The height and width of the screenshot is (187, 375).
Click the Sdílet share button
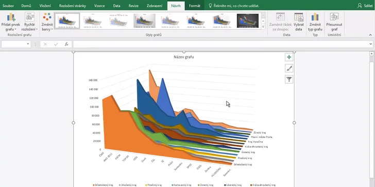tap(365, 6)
